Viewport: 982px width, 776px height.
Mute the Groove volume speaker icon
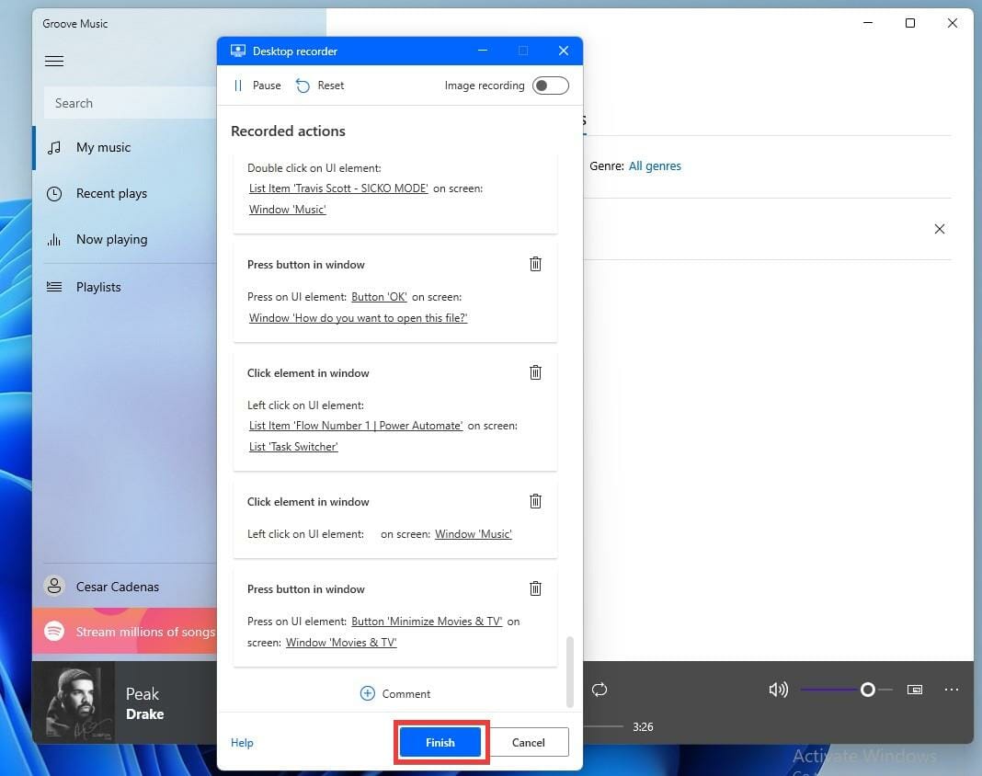778,690
